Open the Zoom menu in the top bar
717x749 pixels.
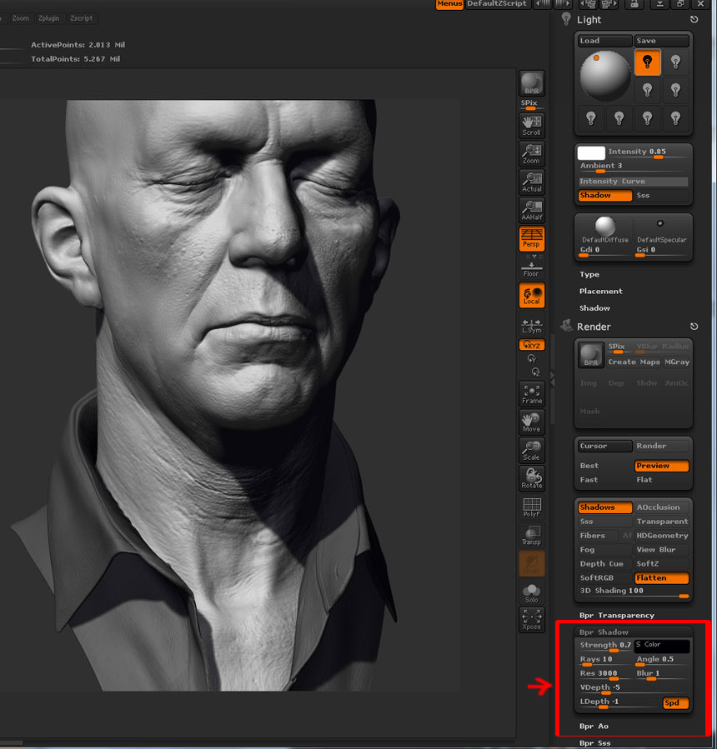click(x=21, y=18)
